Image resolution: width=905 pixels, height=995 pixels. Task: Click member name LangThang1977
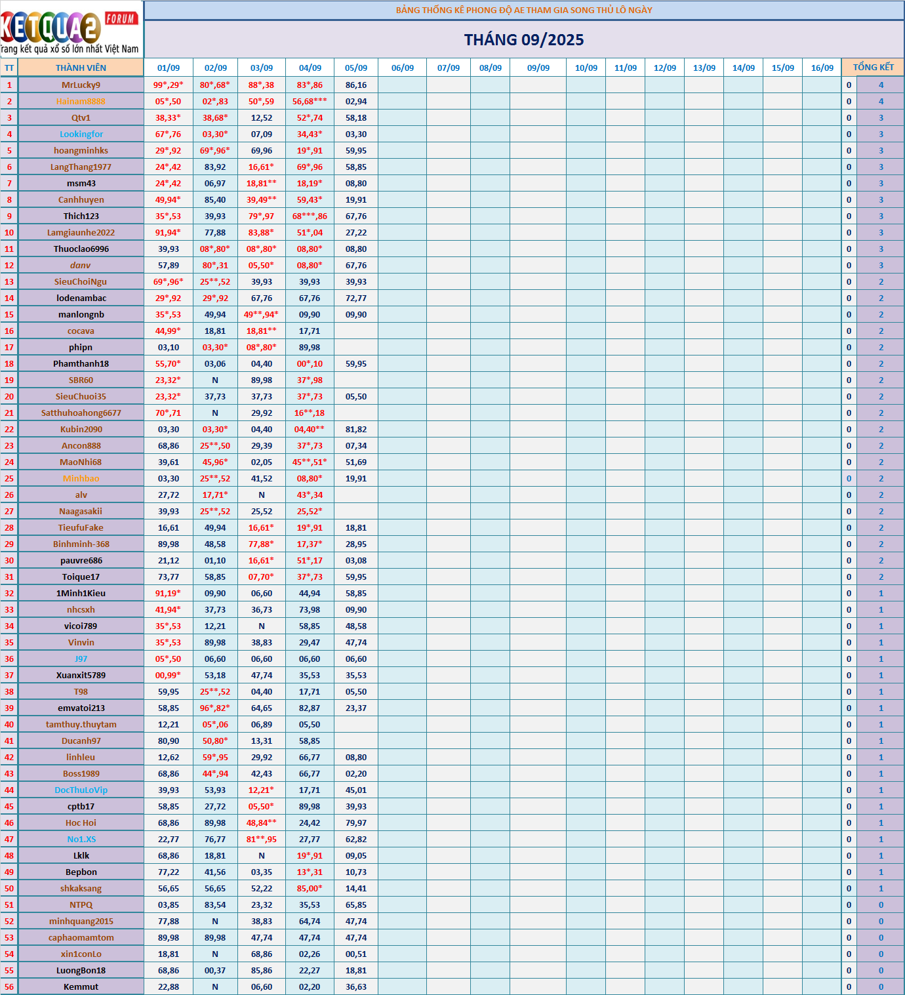81,167
